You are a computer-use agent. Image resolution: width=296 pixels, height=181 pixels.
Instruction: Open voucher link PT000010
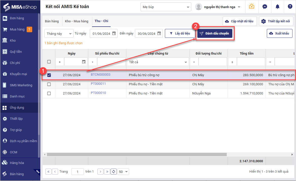point(98,93)
